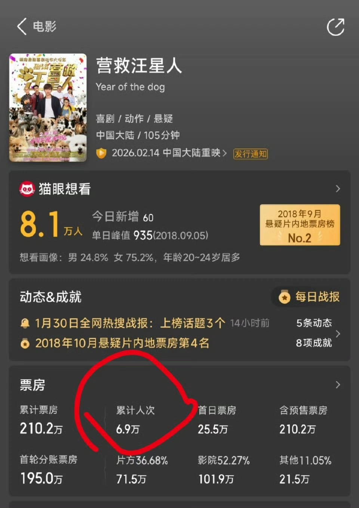The width and height of the screenshot is (359, 508).
Task: Expand the 猫眼想看 section chevron
Action: [338, 189]
